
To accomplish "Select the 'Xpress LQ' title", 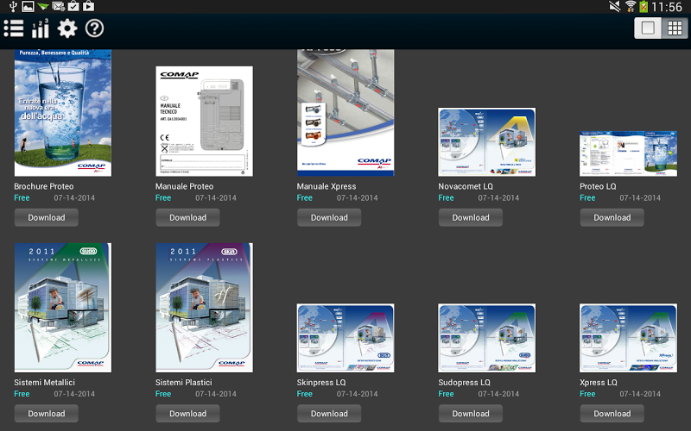I will [x=599, y=383].
